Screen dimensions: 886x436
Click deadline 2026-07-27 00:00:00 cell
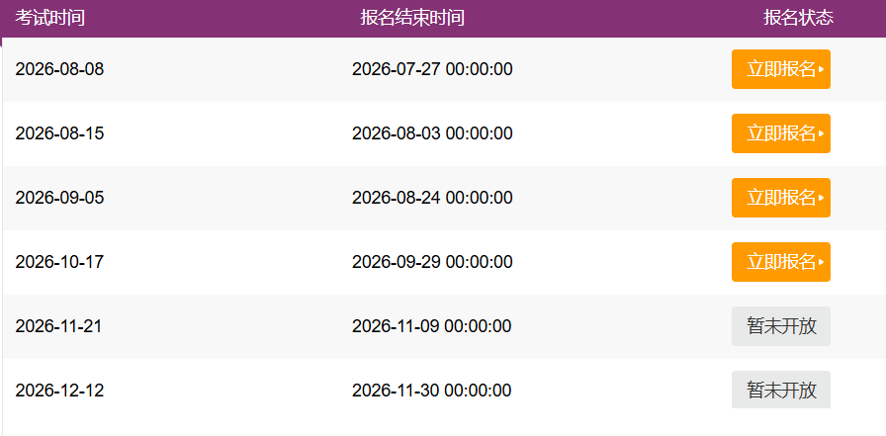pyautogui.click(x=432, y=69)
